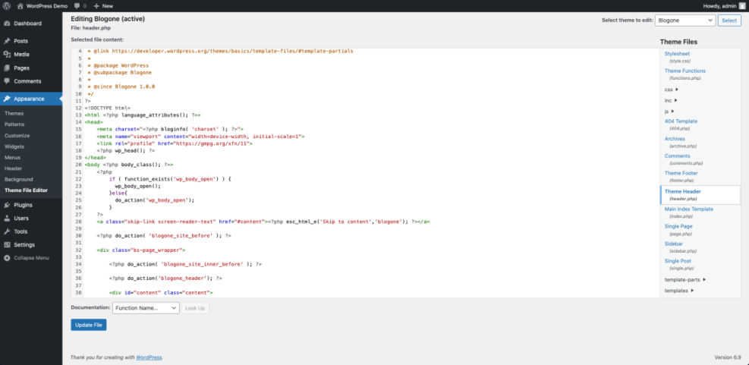Click the code line containing blogone_header
The height and width of the screenshot is (365, 749).
tap(165, 278)
